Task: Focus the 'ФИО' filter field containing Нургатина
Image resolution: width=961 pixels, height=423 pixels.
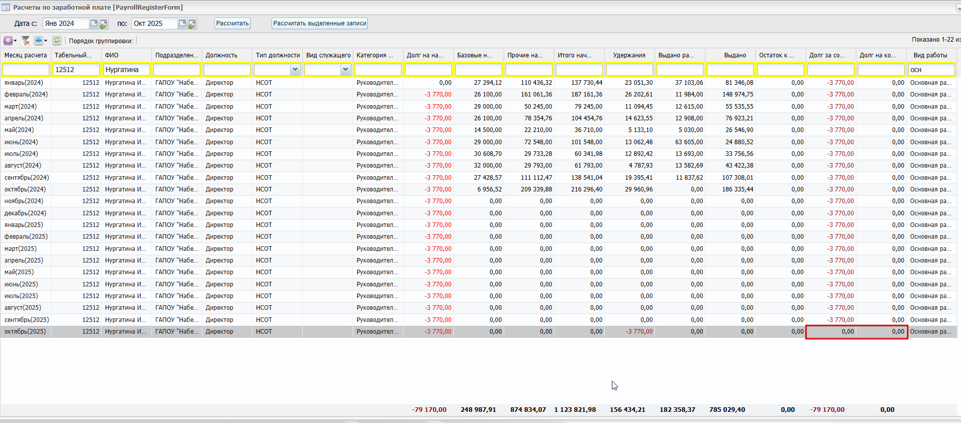Action: 127,70
